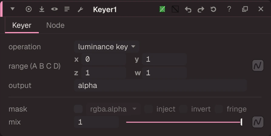This screenshot has height=136, width=271.
Task: Open animation menu for range
Action: pos(258,66)
